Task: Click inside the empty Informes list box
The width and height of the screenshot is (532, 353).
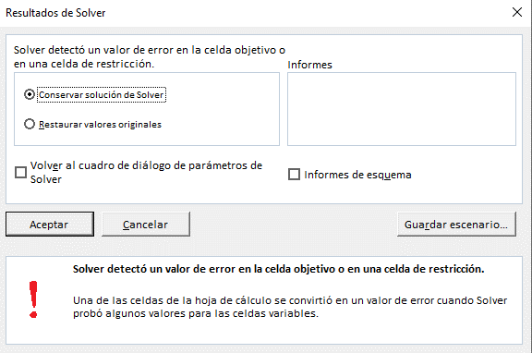Action: (x=402, y=109)
